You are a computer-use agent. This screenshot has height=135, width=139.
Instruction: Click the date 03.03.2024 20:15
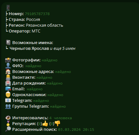tap(76, 130)
